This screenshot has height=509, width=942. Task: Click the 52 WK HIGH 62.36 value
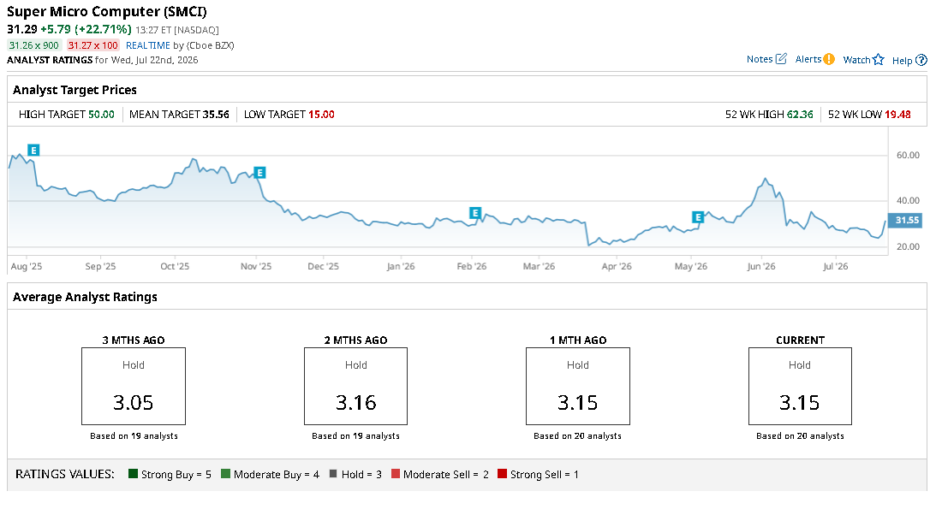click(800, 114)
